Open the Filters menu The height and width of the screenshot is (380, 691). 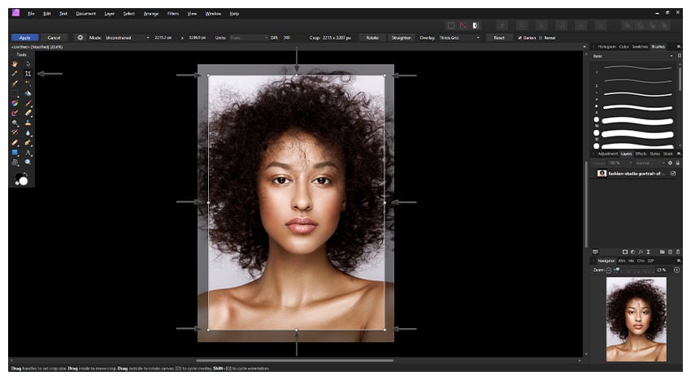pyautogui.click(x=172, y=14)
